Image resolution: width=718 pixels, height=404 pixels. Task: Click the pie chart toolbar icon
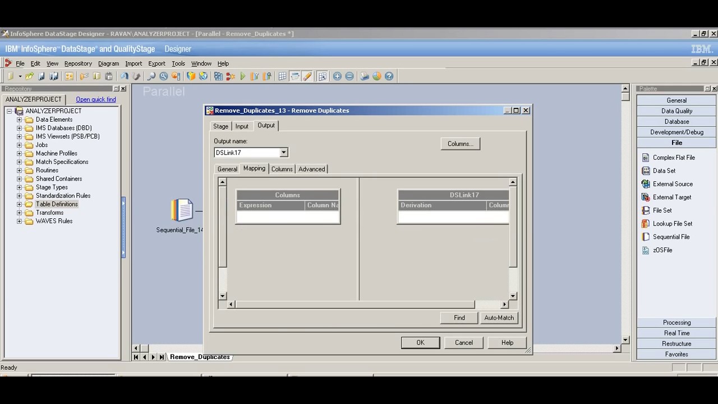click(377, 76)
